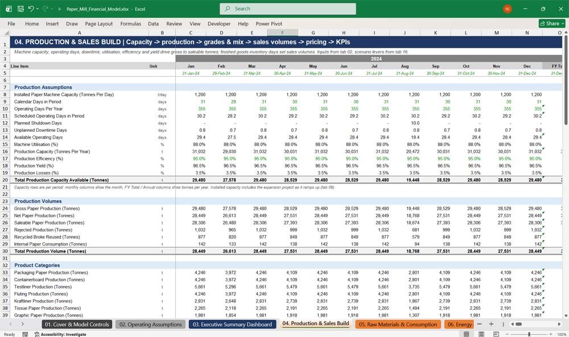Open the Page Layout ribbon tab
This screenshot has width=569, height=337.
(98, 23)
